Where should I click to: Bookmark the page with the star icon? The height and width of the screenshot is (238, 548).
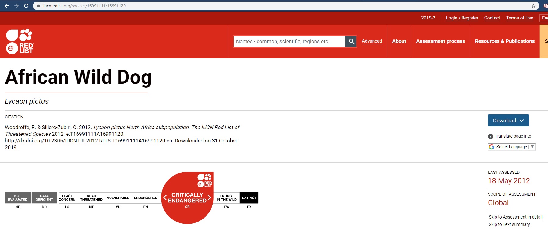coord(534,6)
